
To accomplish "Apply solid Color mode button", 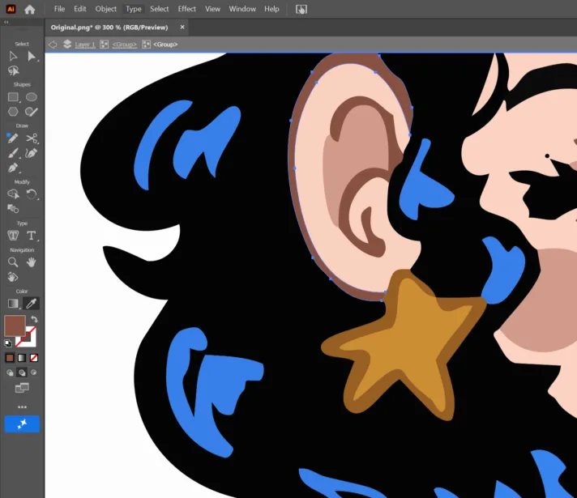I will tap(10, 358).
